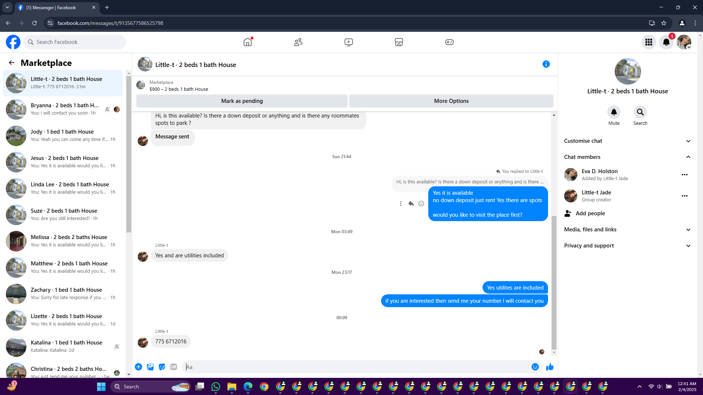Reload the page in the browser
Viewport: 703px width, 395px height.
34,23
